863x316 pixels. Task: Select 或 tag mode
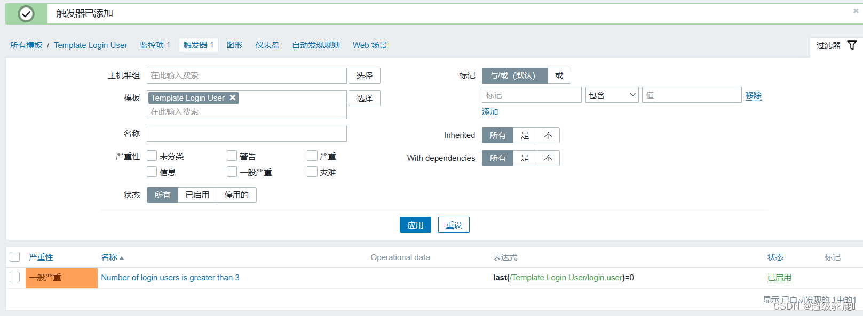click(x=559, y=76)
